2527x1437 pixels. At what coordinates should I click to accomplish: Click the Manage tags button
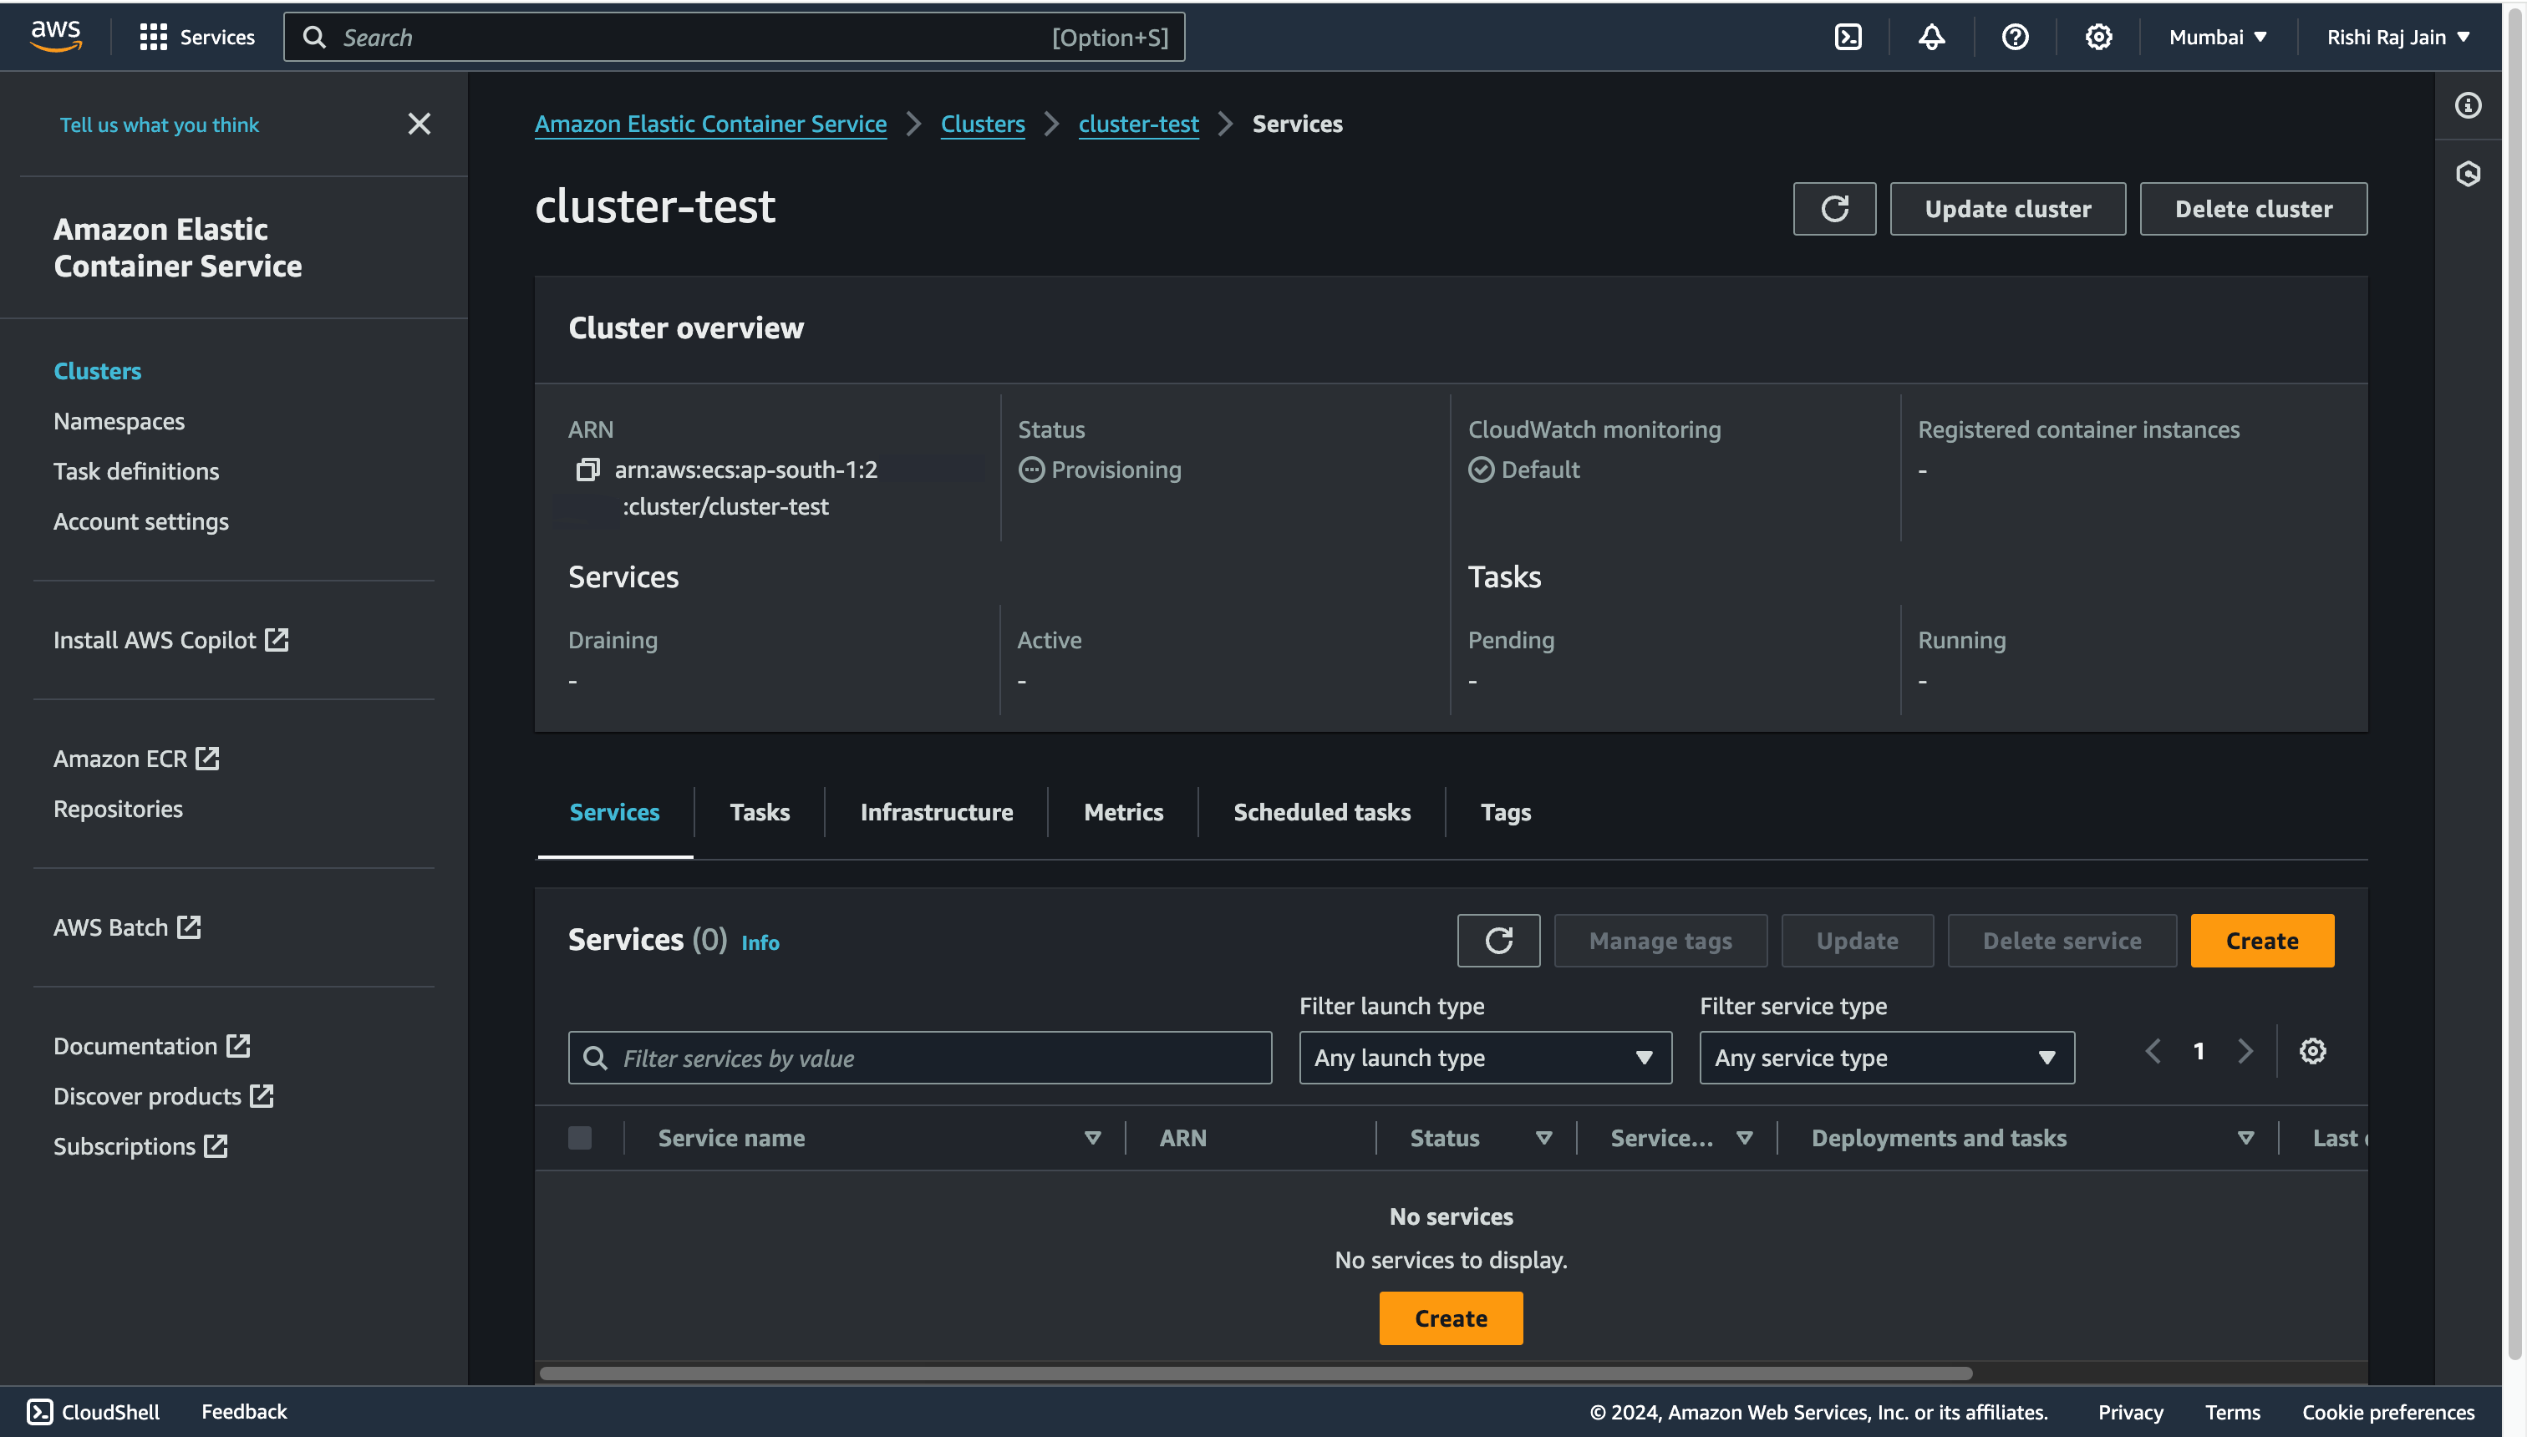coord(1660,941)
